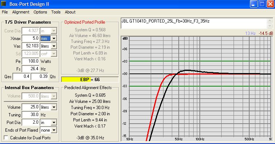Minimize the Box-Port Design window
The height and width of the screenshot is (144, 275).
tap(254, 4)
